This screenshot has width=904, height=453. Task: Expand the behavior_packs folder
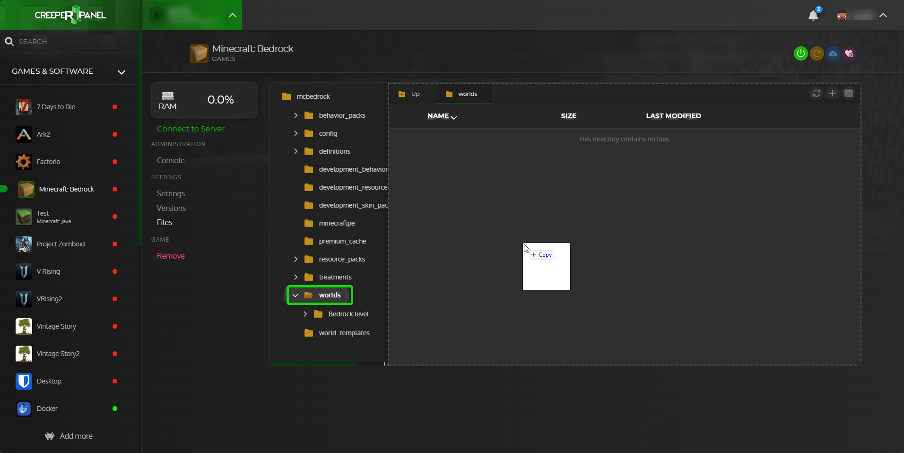296,115
